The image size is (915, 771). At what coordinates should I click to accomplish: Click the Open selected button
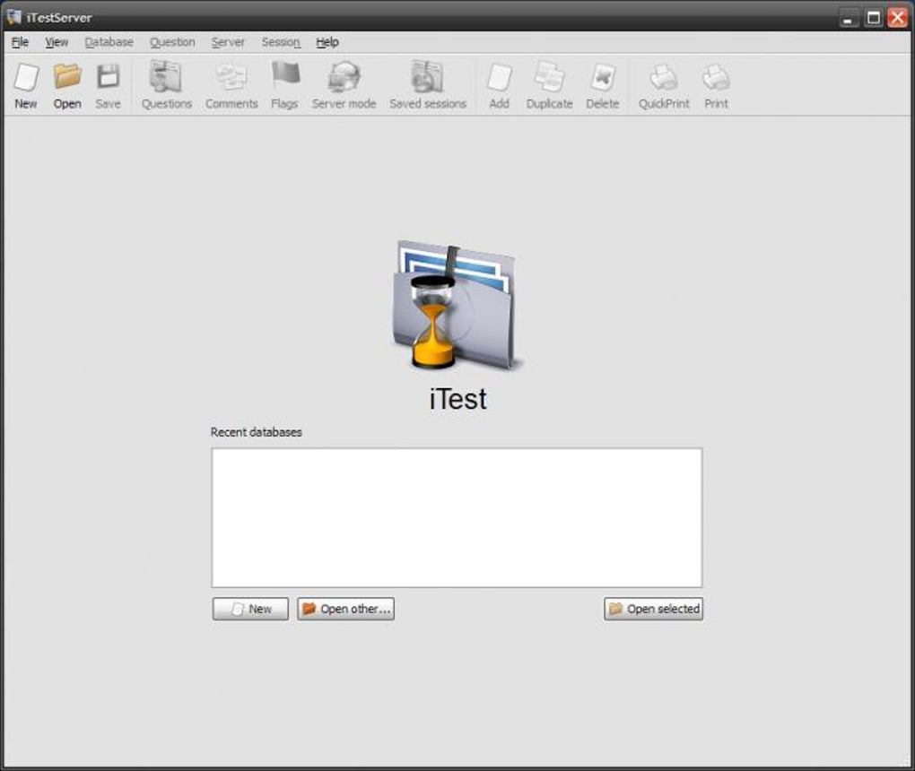[x=654, y=609]
